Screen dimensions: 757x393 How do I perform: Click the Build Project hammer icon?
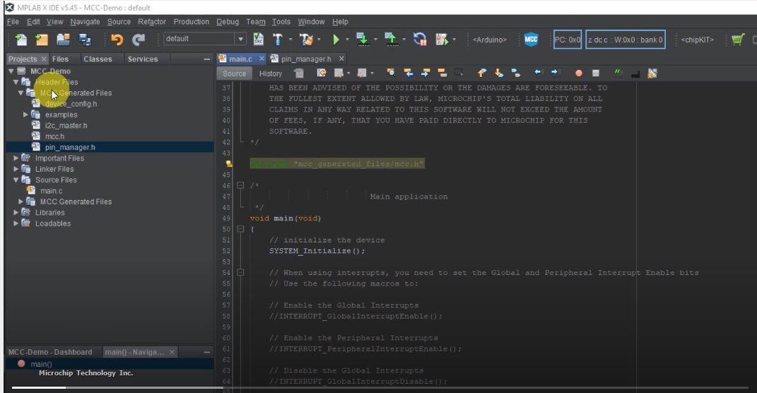coord(278,40)
